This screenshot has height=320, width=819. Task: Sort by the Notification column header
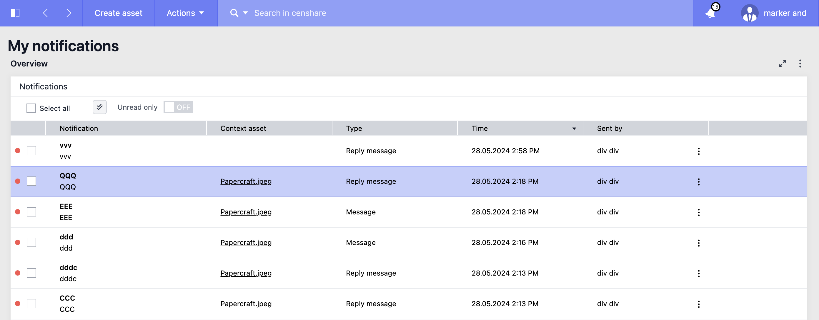coord(79,128)
